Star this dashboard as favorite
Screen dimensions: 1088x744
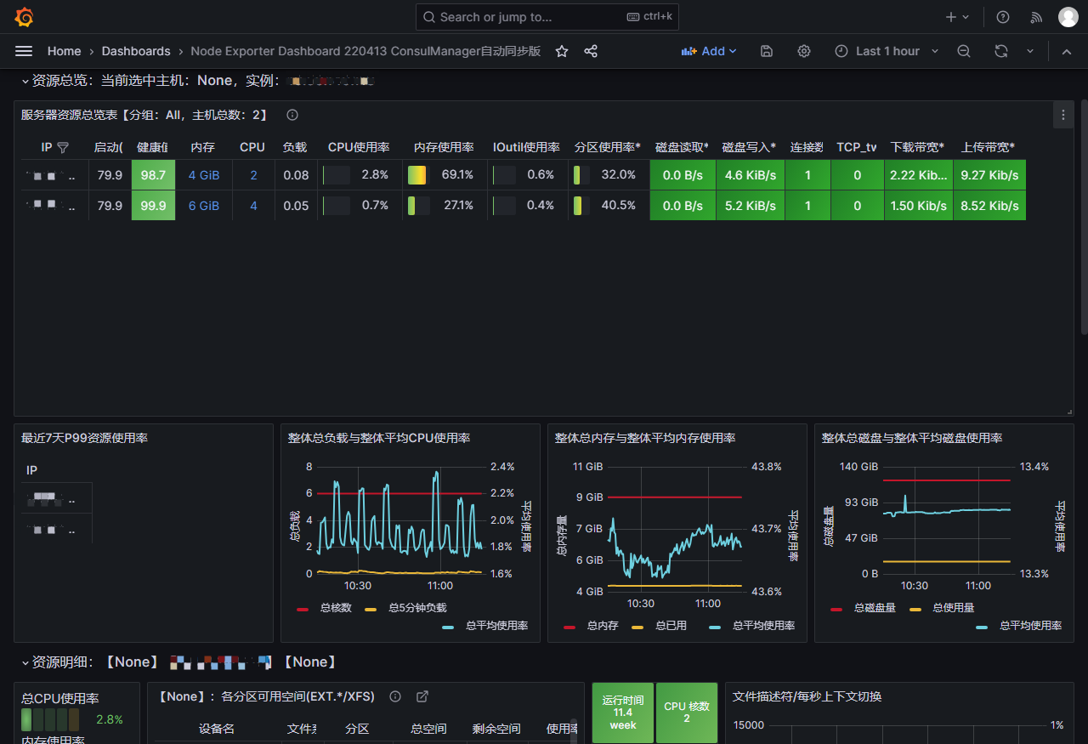(x=562, y=51)
